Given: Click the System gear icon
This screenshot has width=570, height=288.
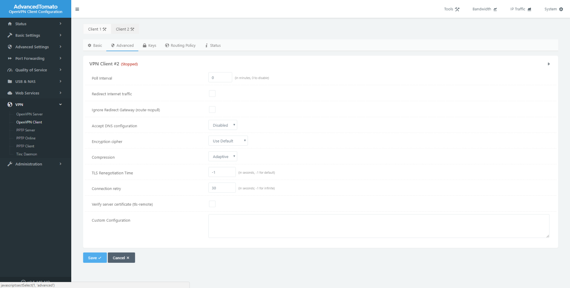Looking at the screenshot, I should click(x=561, y=9).
